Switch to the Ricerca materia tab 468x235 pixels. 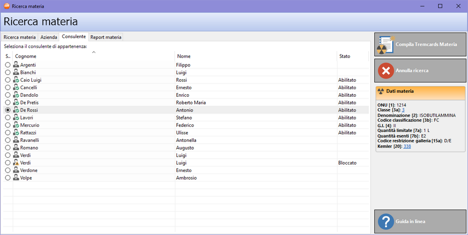click(x=20, y=37)
